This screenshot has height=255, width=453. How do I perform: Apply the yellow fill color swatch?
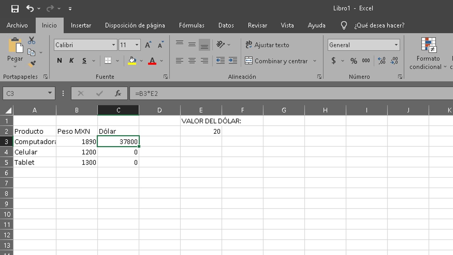pyautogui.click(x=132, y=61)
